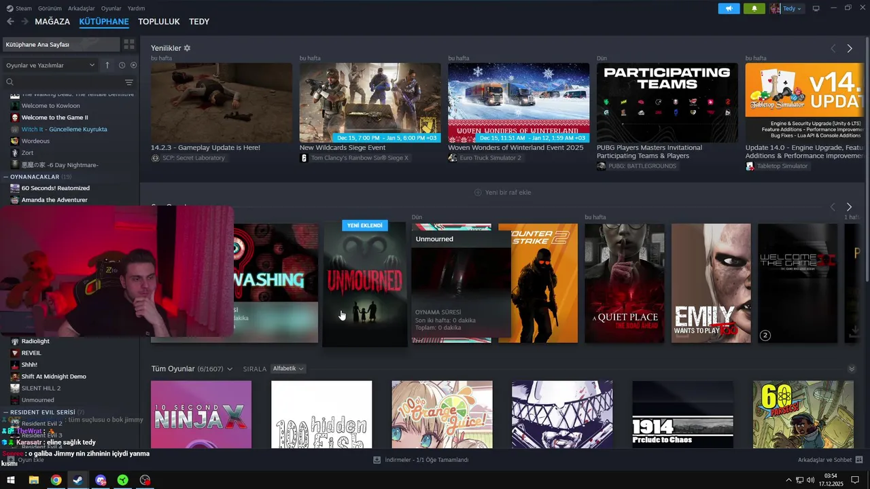Open 1914 Prelude to Chaos cover
The height and width of the screenshot is (489, 870).
point(682,414)
